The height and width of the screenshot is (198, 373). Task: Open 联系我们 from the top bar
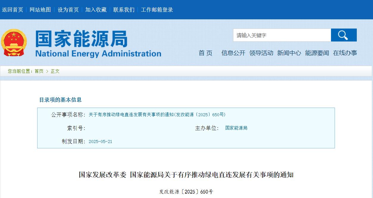click(x=124, y=10)
